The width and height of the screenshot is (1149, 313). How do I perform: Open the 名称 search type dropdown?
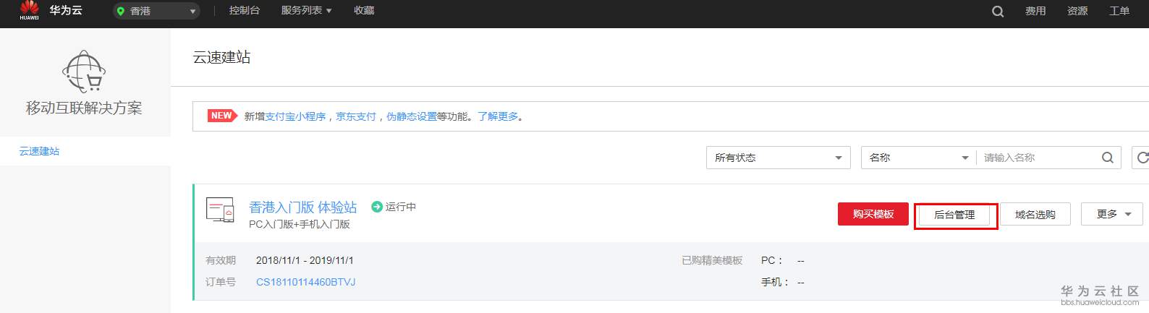919,158
